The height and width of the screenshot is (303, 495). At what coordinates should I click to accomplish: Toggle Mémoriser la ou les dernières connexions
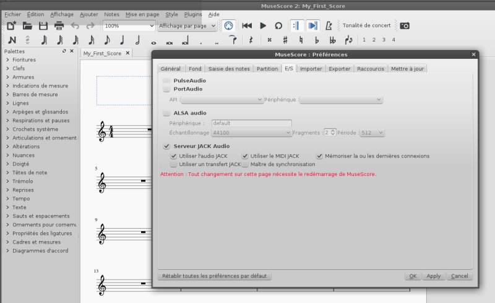[x=319, y=156]
